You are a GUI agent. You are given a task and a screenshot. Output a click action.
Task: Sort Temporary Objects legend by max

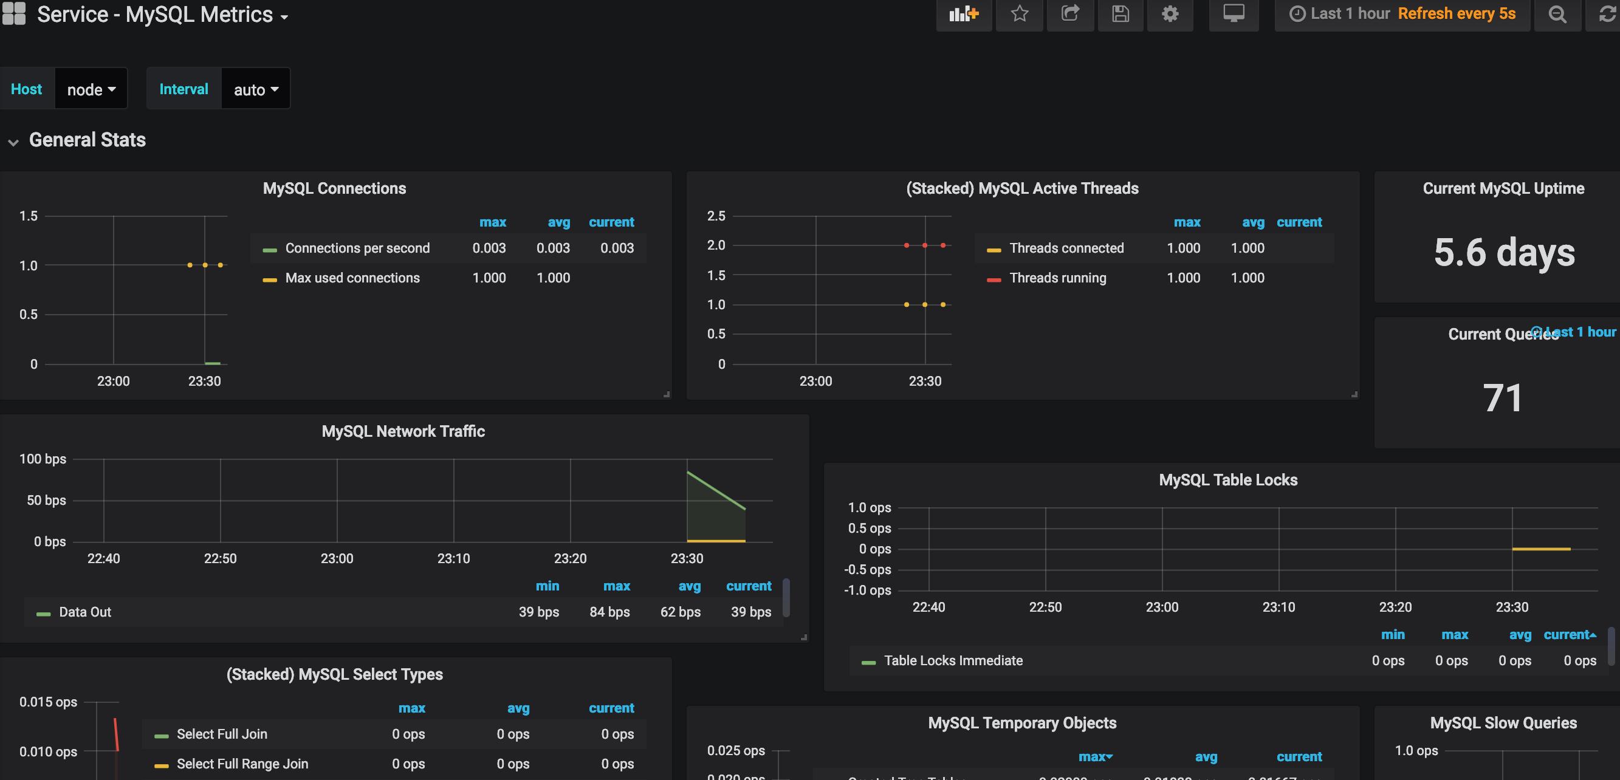(x=1095, y=757)
